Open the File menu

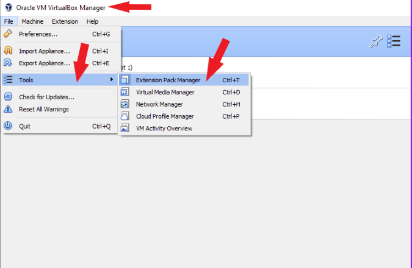pyautogui.click(x=9, y=21)
